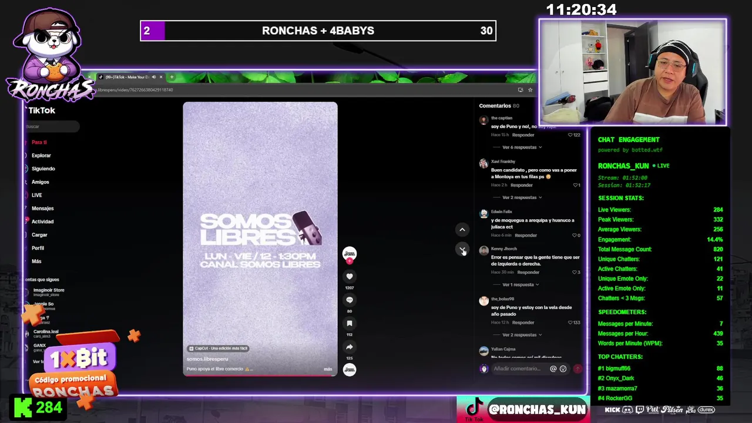This screenshot has height=423, width=752.
Task: Open the somos.libresperu creator avatar above the heart icon
Action: pyautogui.click(x=350, y=253)
